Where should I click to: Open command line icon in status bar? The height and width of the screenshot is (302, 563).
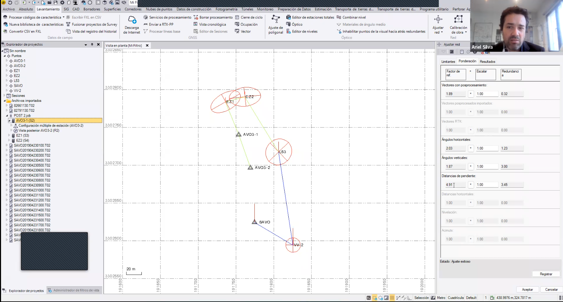(369, 298)
